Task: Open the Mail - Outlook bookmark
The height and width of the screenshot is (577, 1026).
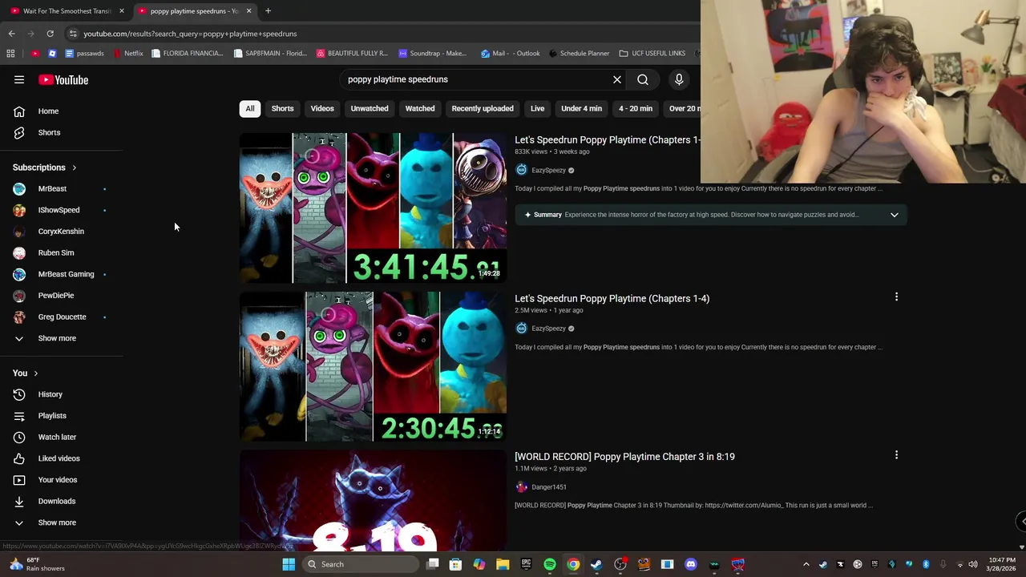Action: point(511,54)
